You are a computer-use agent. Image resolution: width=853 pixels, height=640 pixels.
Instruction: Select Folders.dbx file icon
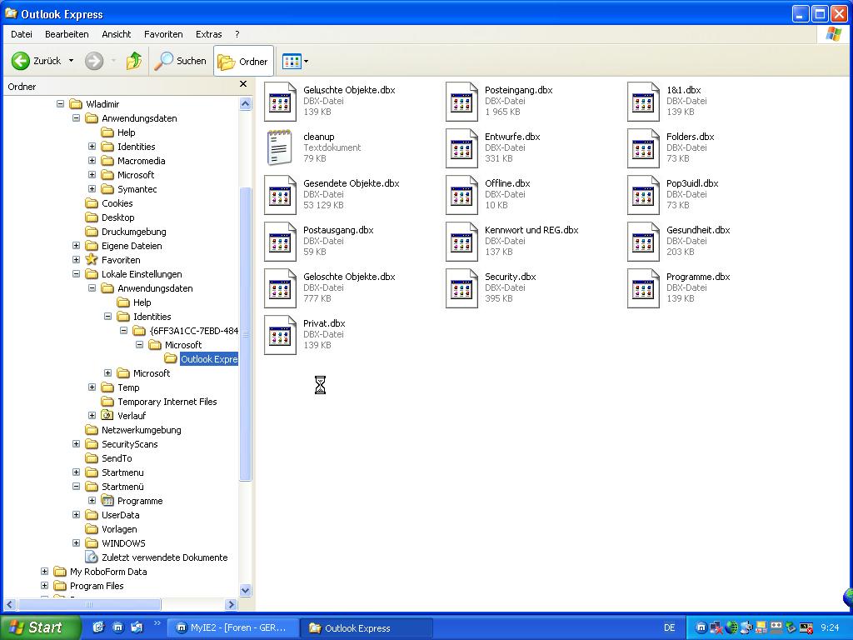coord(643,147)
